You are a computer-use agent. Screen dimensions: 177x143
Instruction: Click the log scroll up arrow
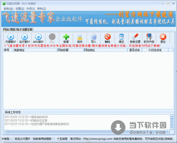172,117
